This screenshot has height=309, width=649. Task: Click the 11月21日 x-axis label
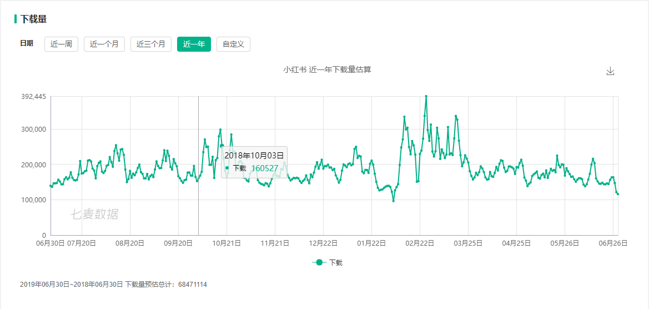point(275,243)
